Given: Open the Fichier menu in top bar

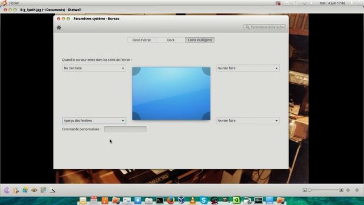Looking at the screenshot, I should coord(14,3).
